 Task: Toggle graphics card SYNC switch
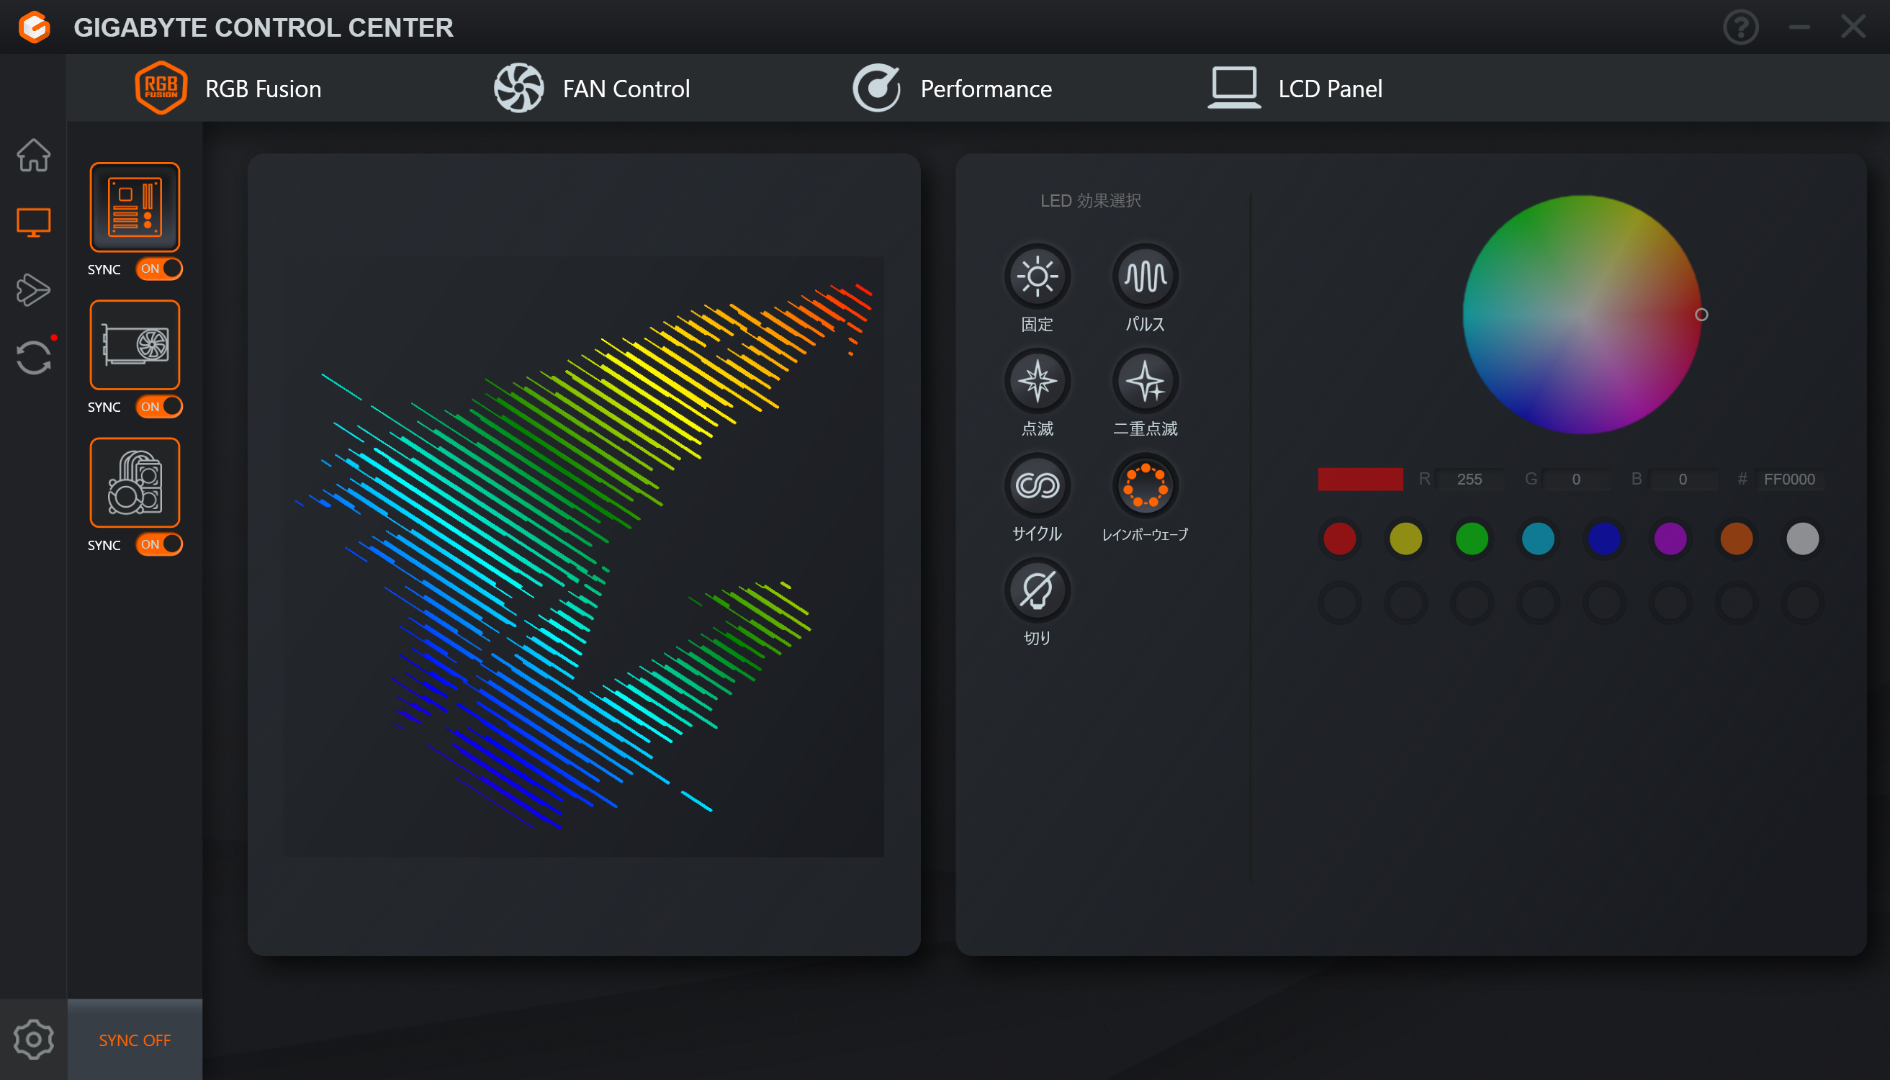(x=158, y=407)
